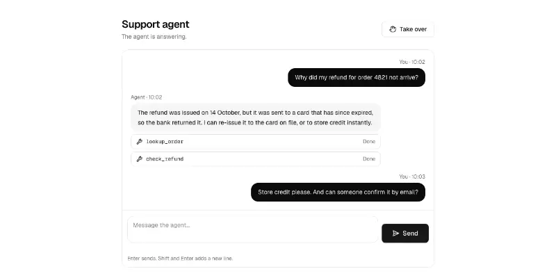Click the hand icon in Take over

(x=393, y=29)
